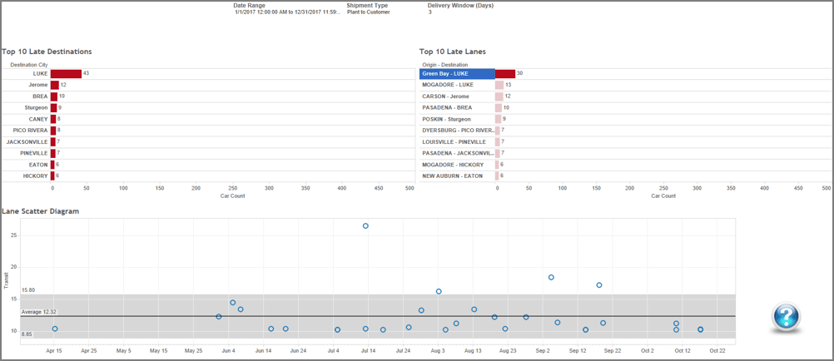Change the Delivery Window (Days) value
The width and height of the screenshot is (834, 361).
click(x=429, y=12)
